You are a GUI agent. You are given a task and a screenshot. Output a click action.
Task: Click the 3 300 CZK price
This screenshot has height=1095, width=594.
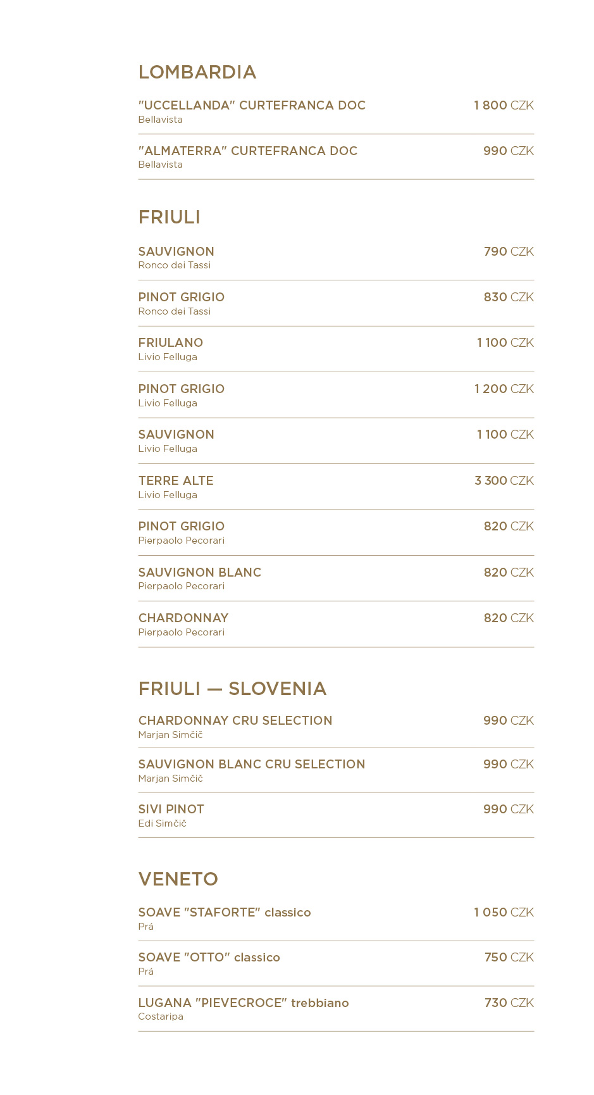504,480
